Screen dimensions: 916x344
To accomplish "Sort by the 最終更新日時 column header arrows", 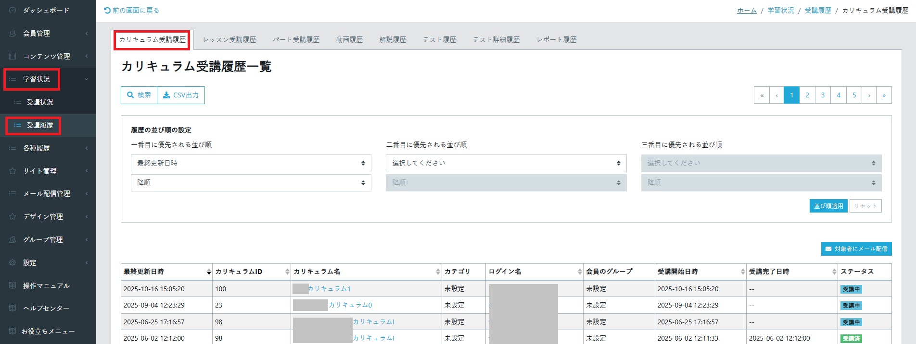I will (x=209, y=272).
